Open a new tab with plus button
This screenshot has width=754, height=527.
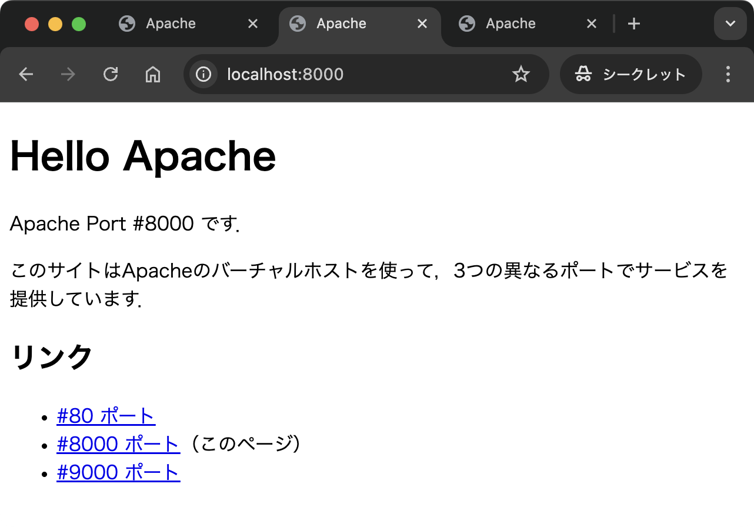tap(633, 24)
